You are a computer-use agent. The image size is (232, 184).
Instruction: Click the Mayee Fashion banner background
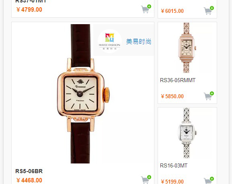click(x=123, y=40)
